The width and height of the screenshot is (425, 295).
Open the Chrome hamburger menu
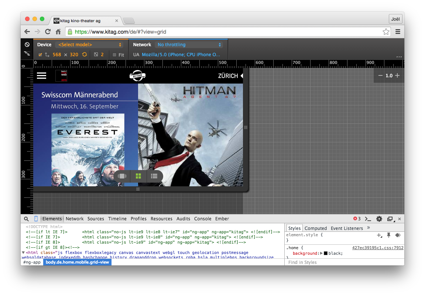click(x=398, y=32)
